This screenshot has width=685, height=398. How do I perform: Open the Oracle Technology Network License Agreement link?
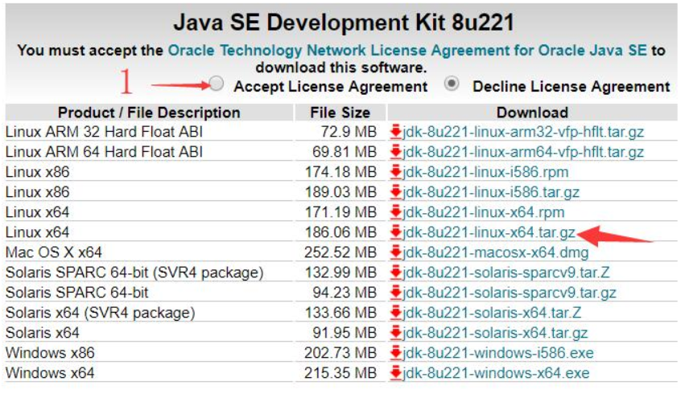coord(407,51)
